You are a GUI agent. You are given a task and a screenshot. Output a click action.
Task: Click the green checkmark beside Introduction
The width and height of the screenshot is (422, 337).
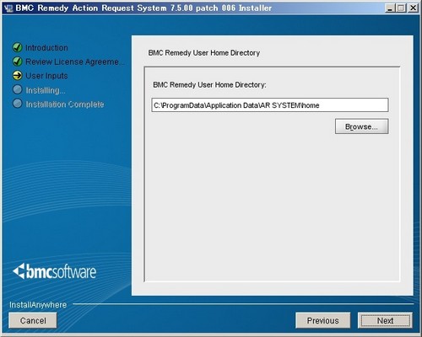tap(18, 47)
